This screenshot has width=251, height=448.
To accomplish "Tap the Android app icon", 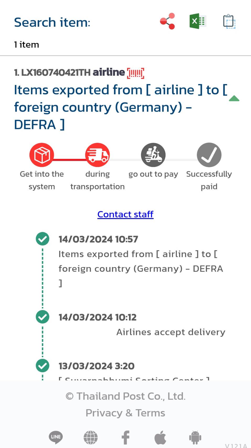I will click(195, 438).
